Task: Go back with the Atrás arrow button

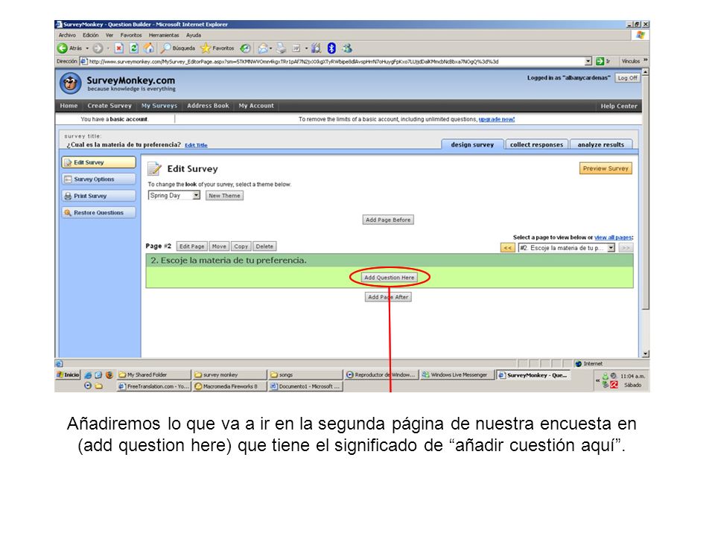Action: [69, 48]
